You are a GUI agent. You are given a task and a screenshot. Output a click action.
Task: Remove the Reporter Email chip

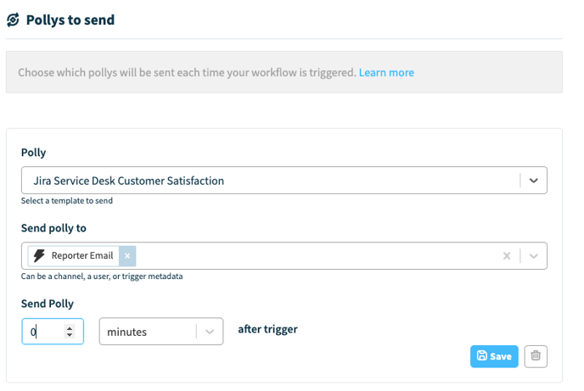tap(127, 255)
